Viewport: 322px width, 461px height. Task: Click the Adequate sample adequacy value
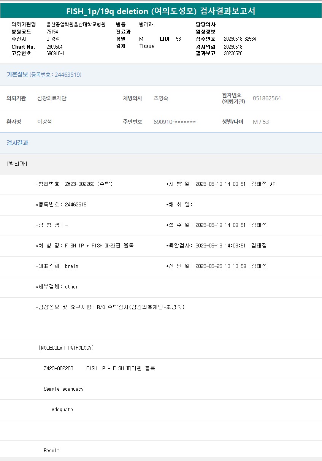[x=62, y=410]
